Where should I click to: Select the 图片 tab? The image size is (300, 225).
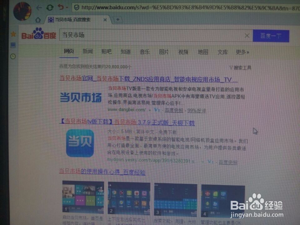[164, 52]
